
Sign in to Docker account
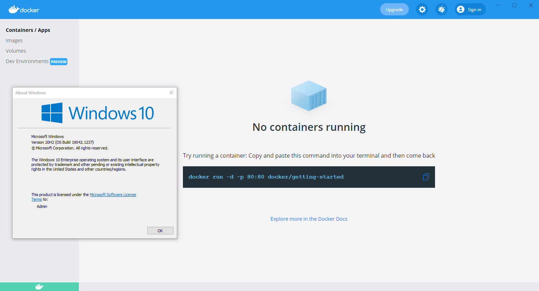click(470, 9)
